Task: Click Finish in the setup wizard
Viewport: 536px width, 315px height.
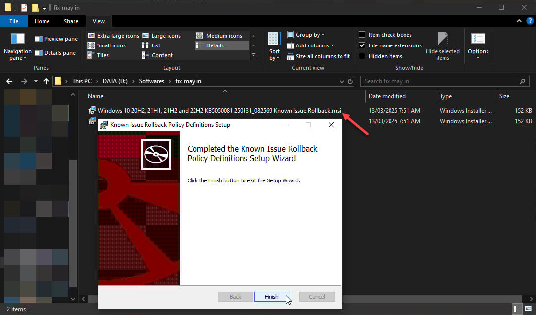Action: 272,297
